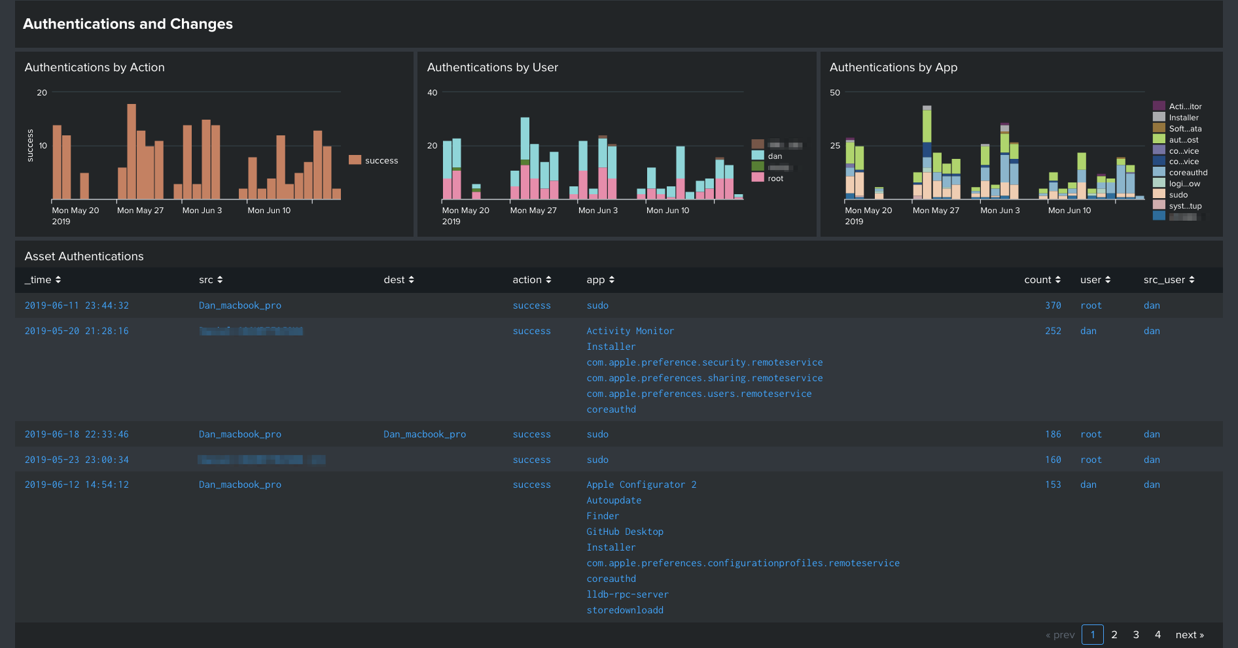Image resolution: width=1238 pixels, height=648 pixels.
Task: Click the timestamp 2019-06-11 23:44:32 entry
Action: point(77,305)
